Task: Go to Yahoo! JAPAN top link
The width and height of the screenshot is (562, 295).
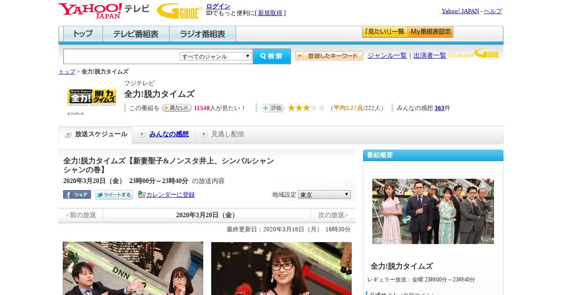Action: (460, 11)
